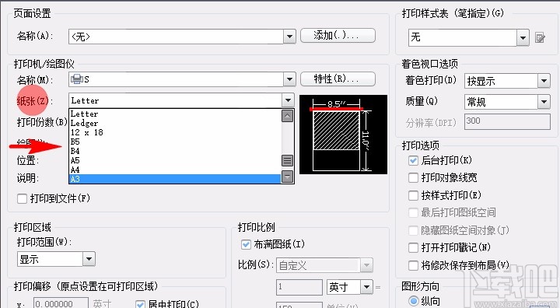
Task: Open page setup name dropdown
Action: (x=289, y=37)
